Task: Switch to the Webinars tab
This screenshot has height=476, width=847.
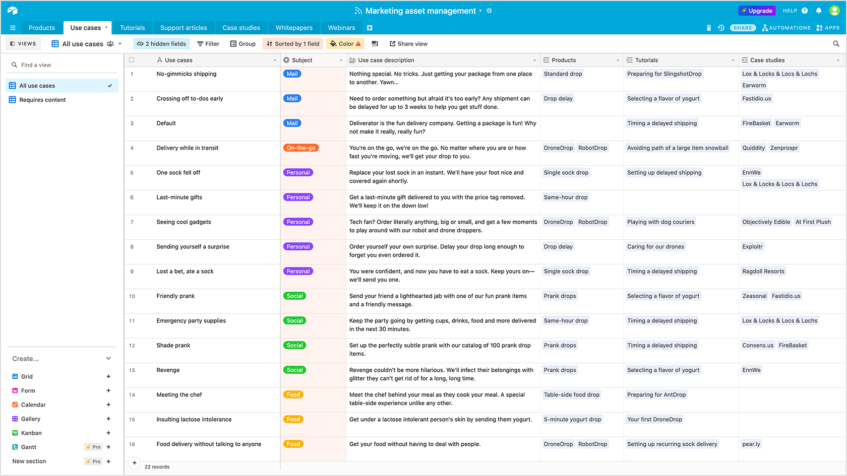Action: pos(341,28)
